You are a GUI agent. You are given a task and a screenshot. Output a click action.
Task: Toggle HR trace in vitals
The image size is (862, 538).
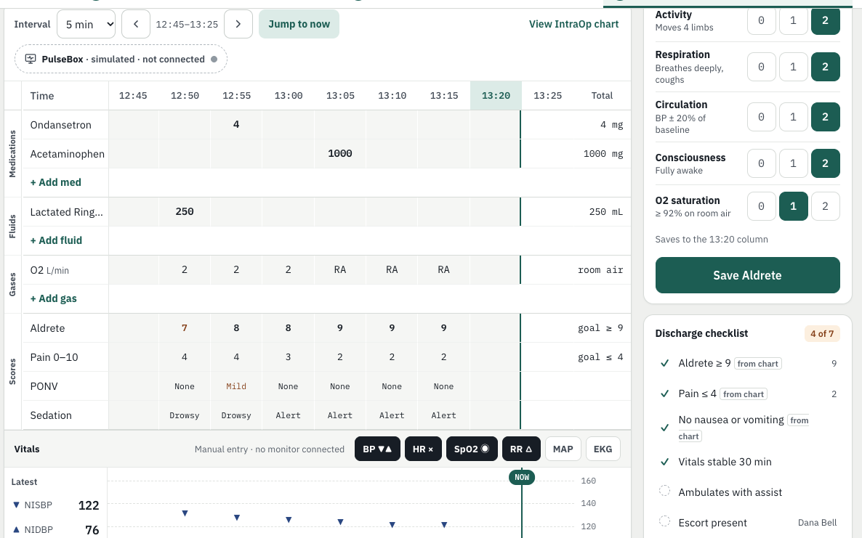(x=423, y=449)
